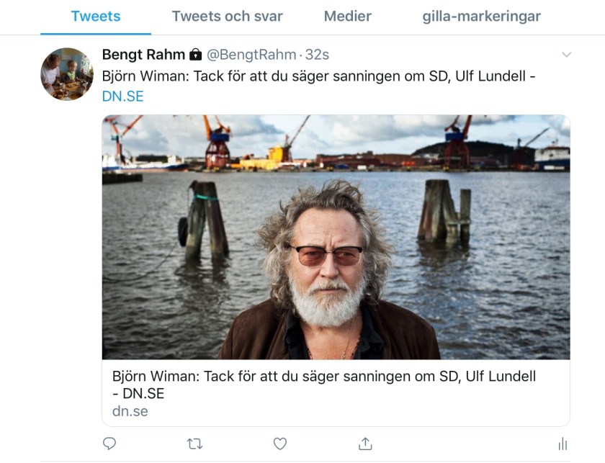
Task: Click the blue DN.SE link in tweet
Action: coord(123,96)
